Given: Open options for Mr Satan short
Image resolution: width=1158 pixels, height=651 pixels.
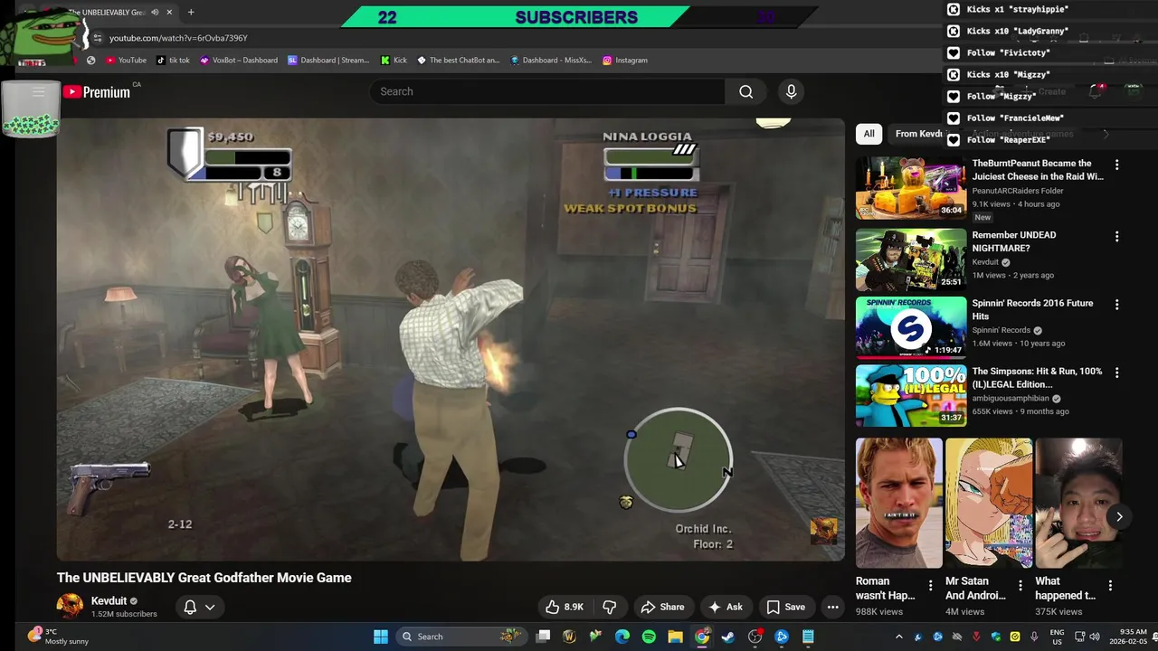Looking at the screenshot, I should click(x=1020, y=586).
